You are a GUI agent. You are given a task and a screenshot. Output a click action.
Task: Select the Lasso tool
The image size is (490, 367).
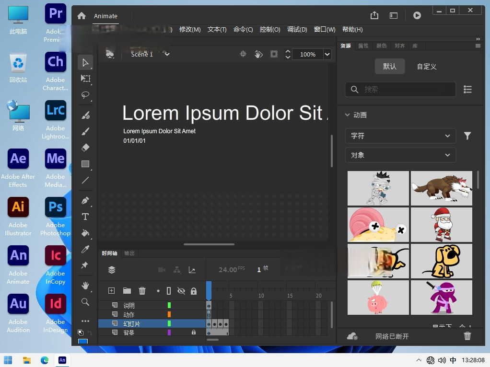click(85, 95)
